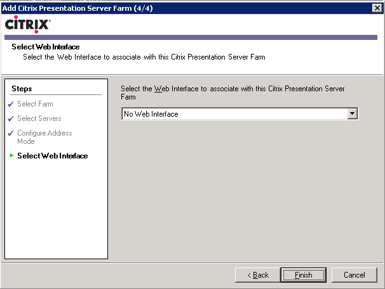
Task: Go to the Select Servers step
Action: [x=39, y=119]
